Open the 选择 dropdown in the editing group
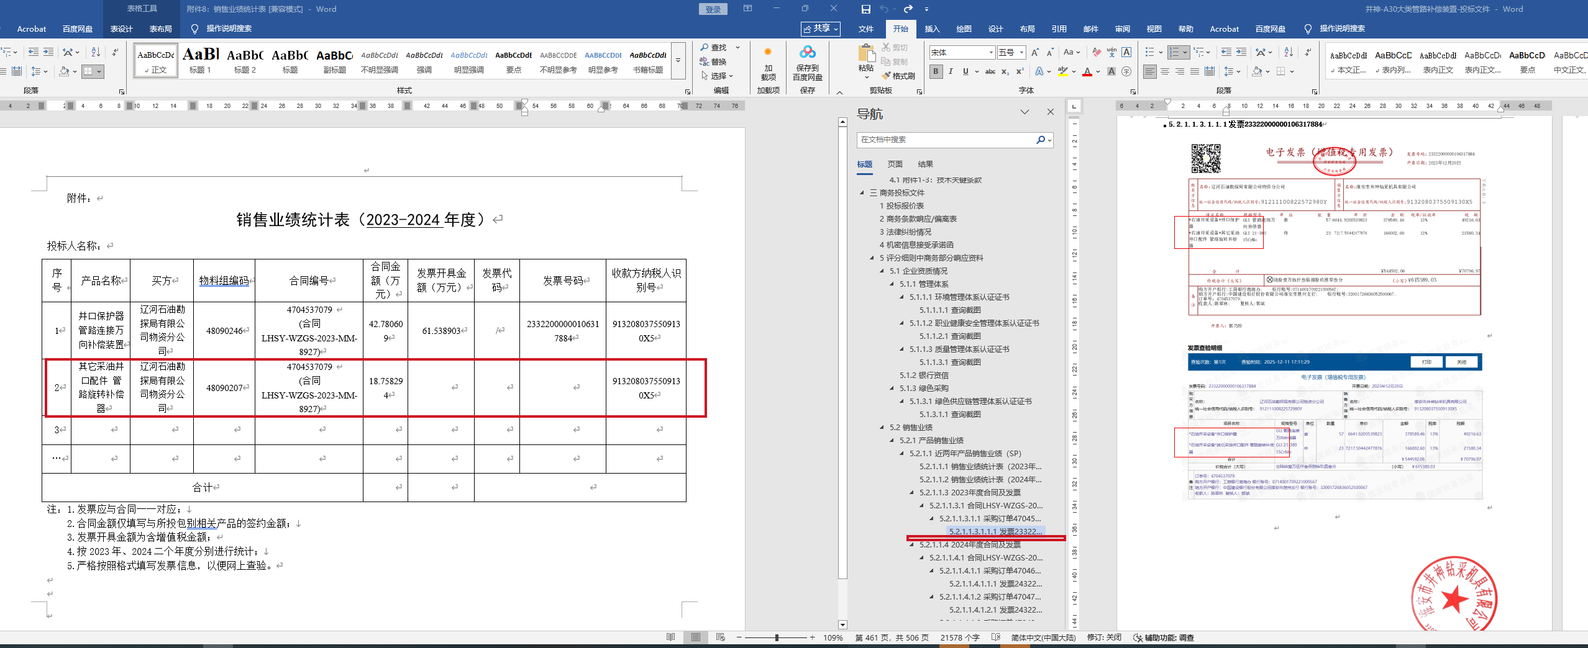1588x648 pixels. [x=718, y=76]
